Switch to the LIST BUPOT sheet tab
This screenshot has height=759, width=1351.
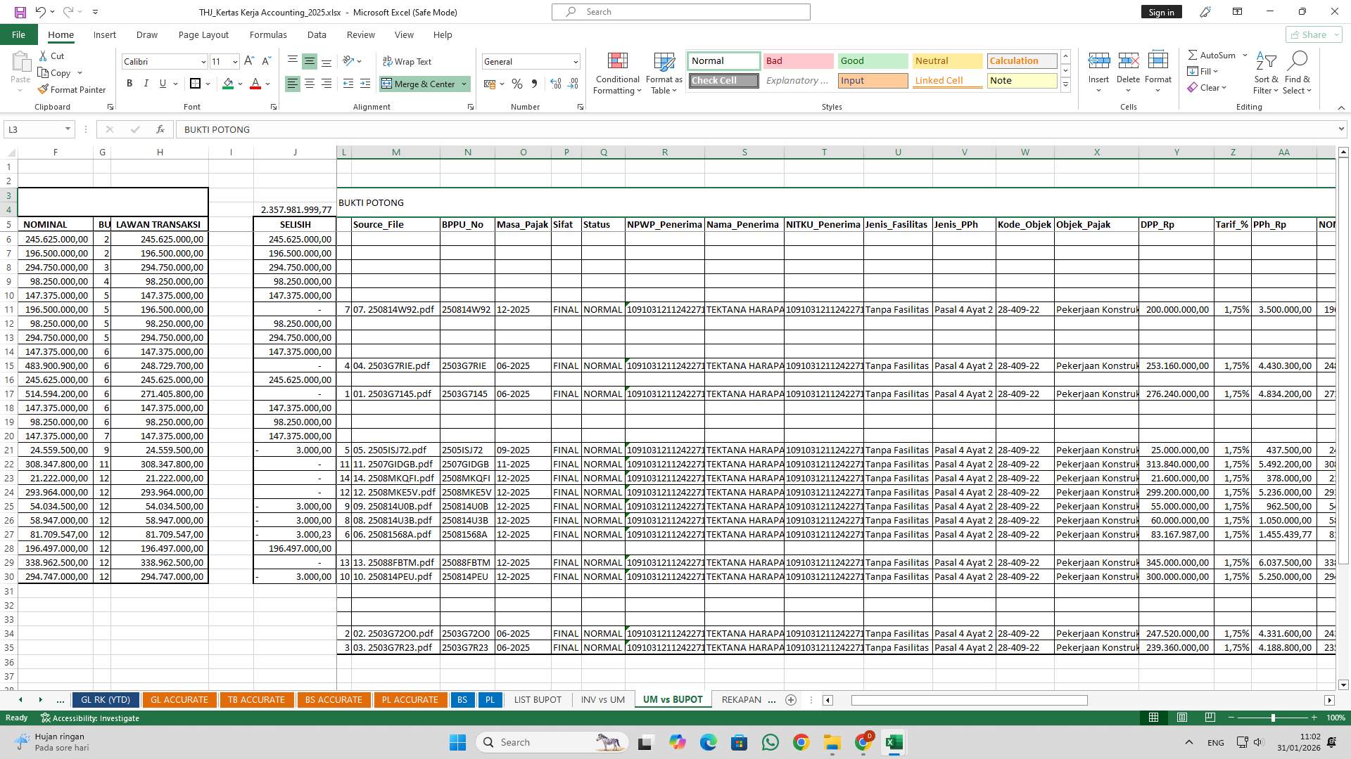coord(538,700)
